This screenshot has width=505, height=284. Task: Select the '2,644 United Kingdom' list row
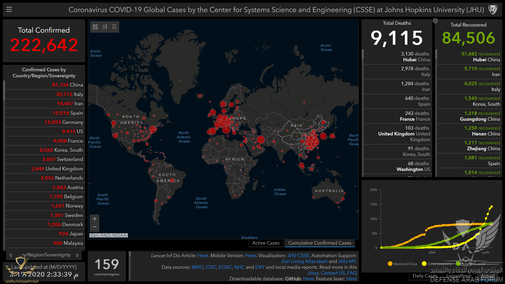coord(44,169)
